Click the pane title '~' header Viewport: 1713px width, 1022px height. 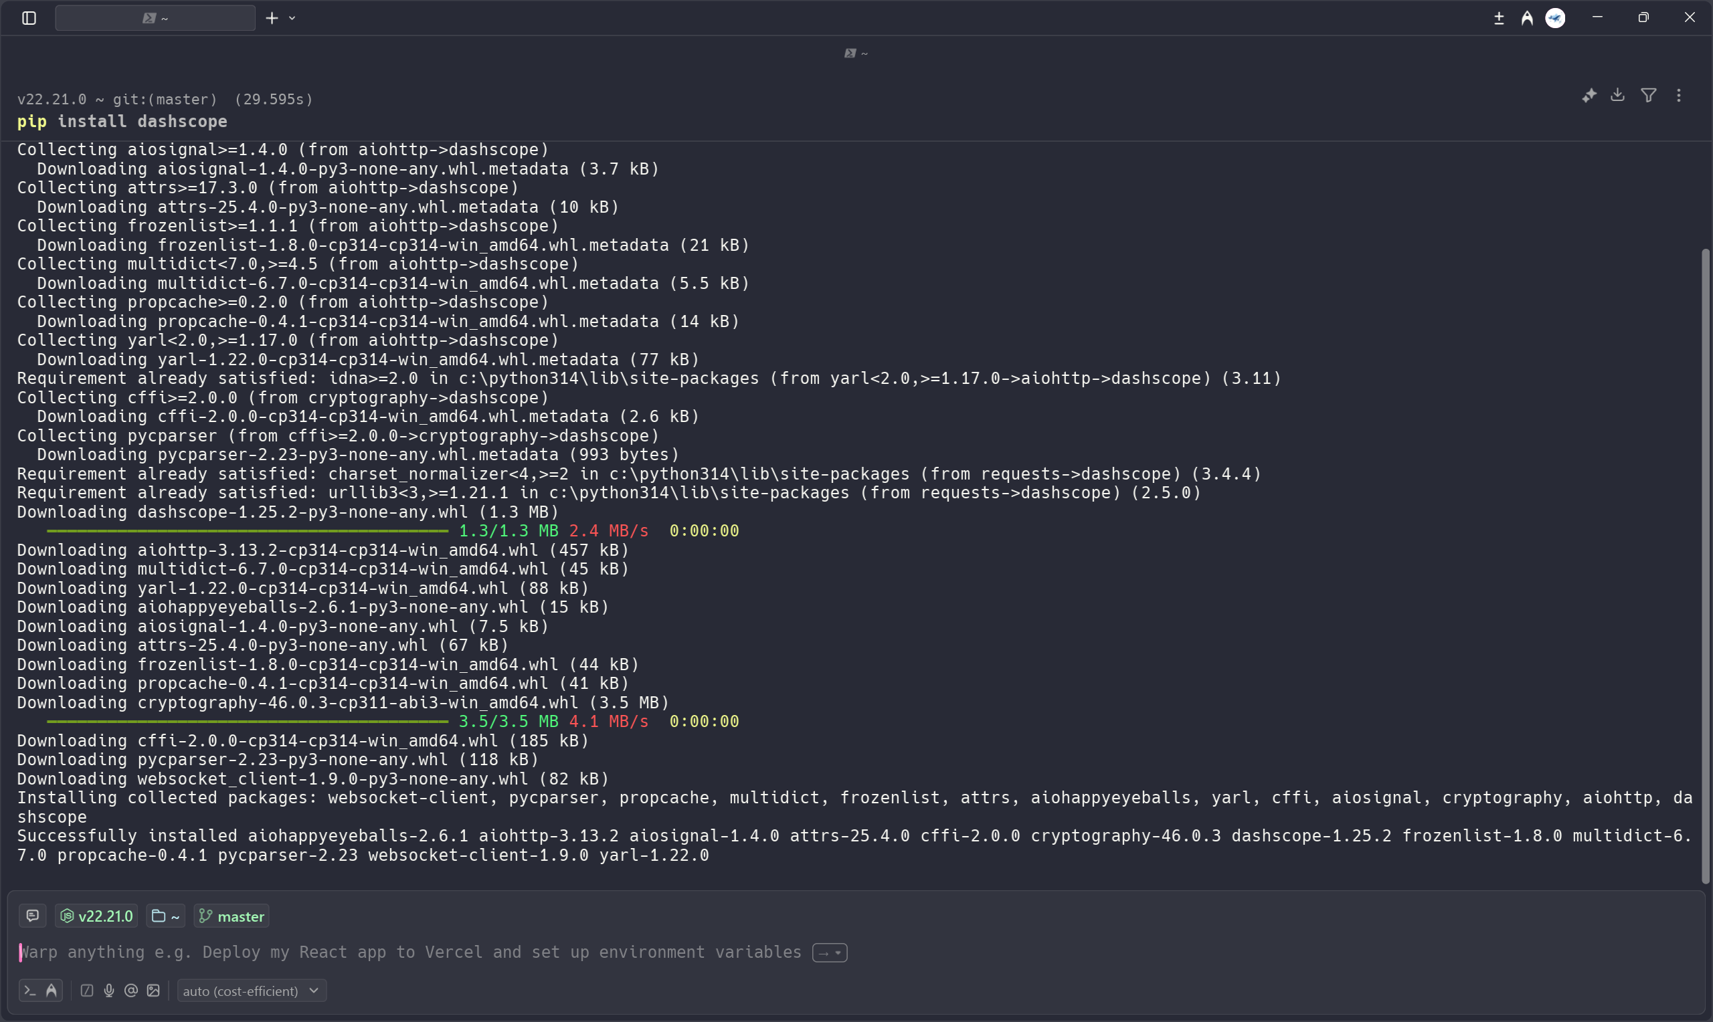click(x=856, y=53)
